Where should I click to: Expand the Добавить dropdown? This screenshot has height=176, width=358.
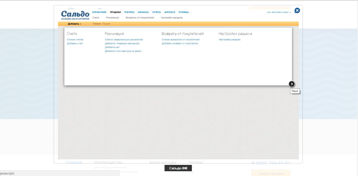(x=75, y=24)
